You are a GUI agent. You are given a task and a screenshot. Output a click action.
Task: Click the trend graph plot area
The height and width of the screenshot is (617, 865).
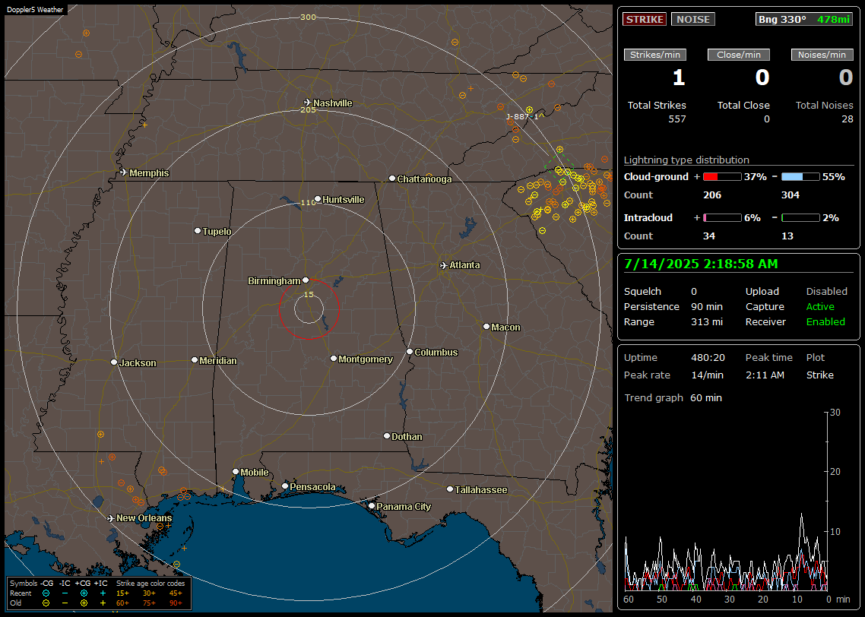726,501
